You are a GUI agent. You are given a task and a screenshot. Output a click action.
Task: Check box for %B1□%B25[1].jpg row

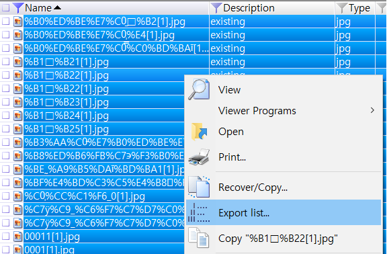click(x=5, y=129)
